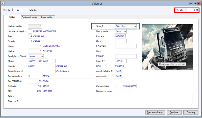Click the NCM value 87042310
Screen dimensions: 202x118
click(120, 66)
